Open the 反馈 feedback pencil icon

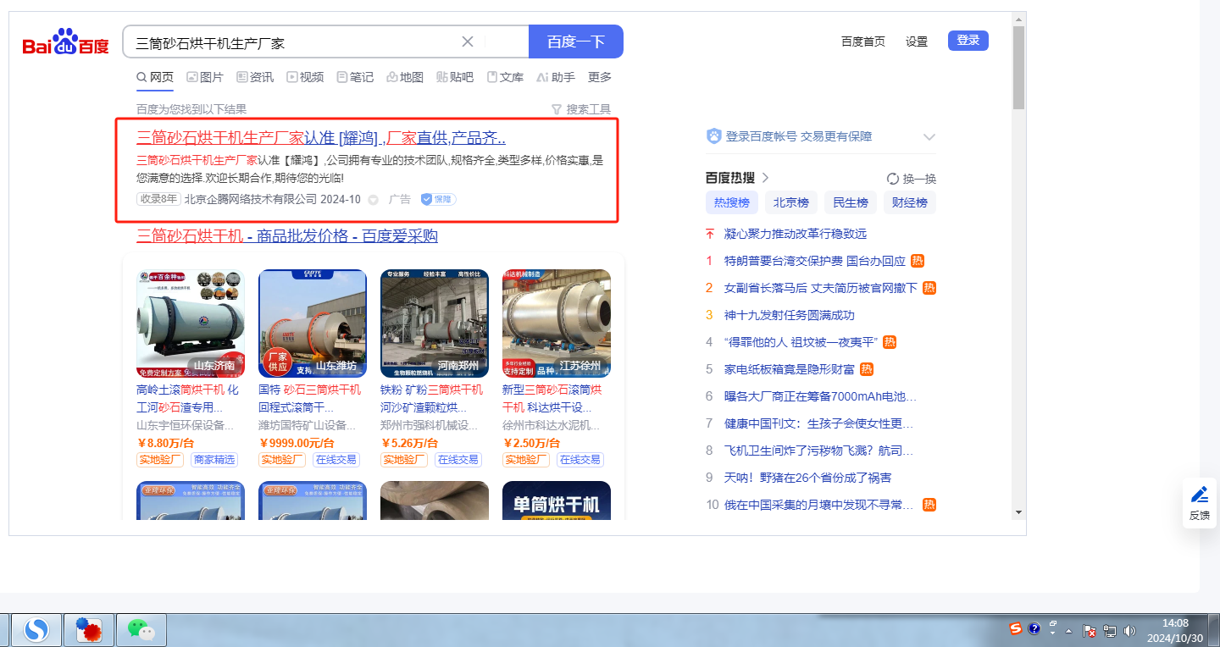(x=1200, y=495)
